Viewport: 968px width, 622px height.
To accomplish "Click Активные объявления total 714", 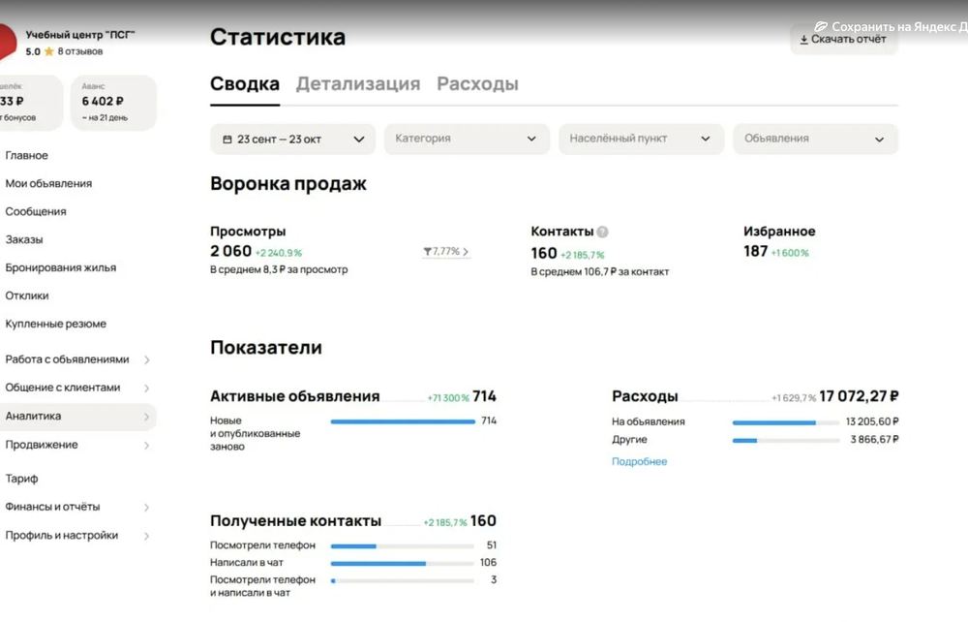I will click(x=484, y=396).
